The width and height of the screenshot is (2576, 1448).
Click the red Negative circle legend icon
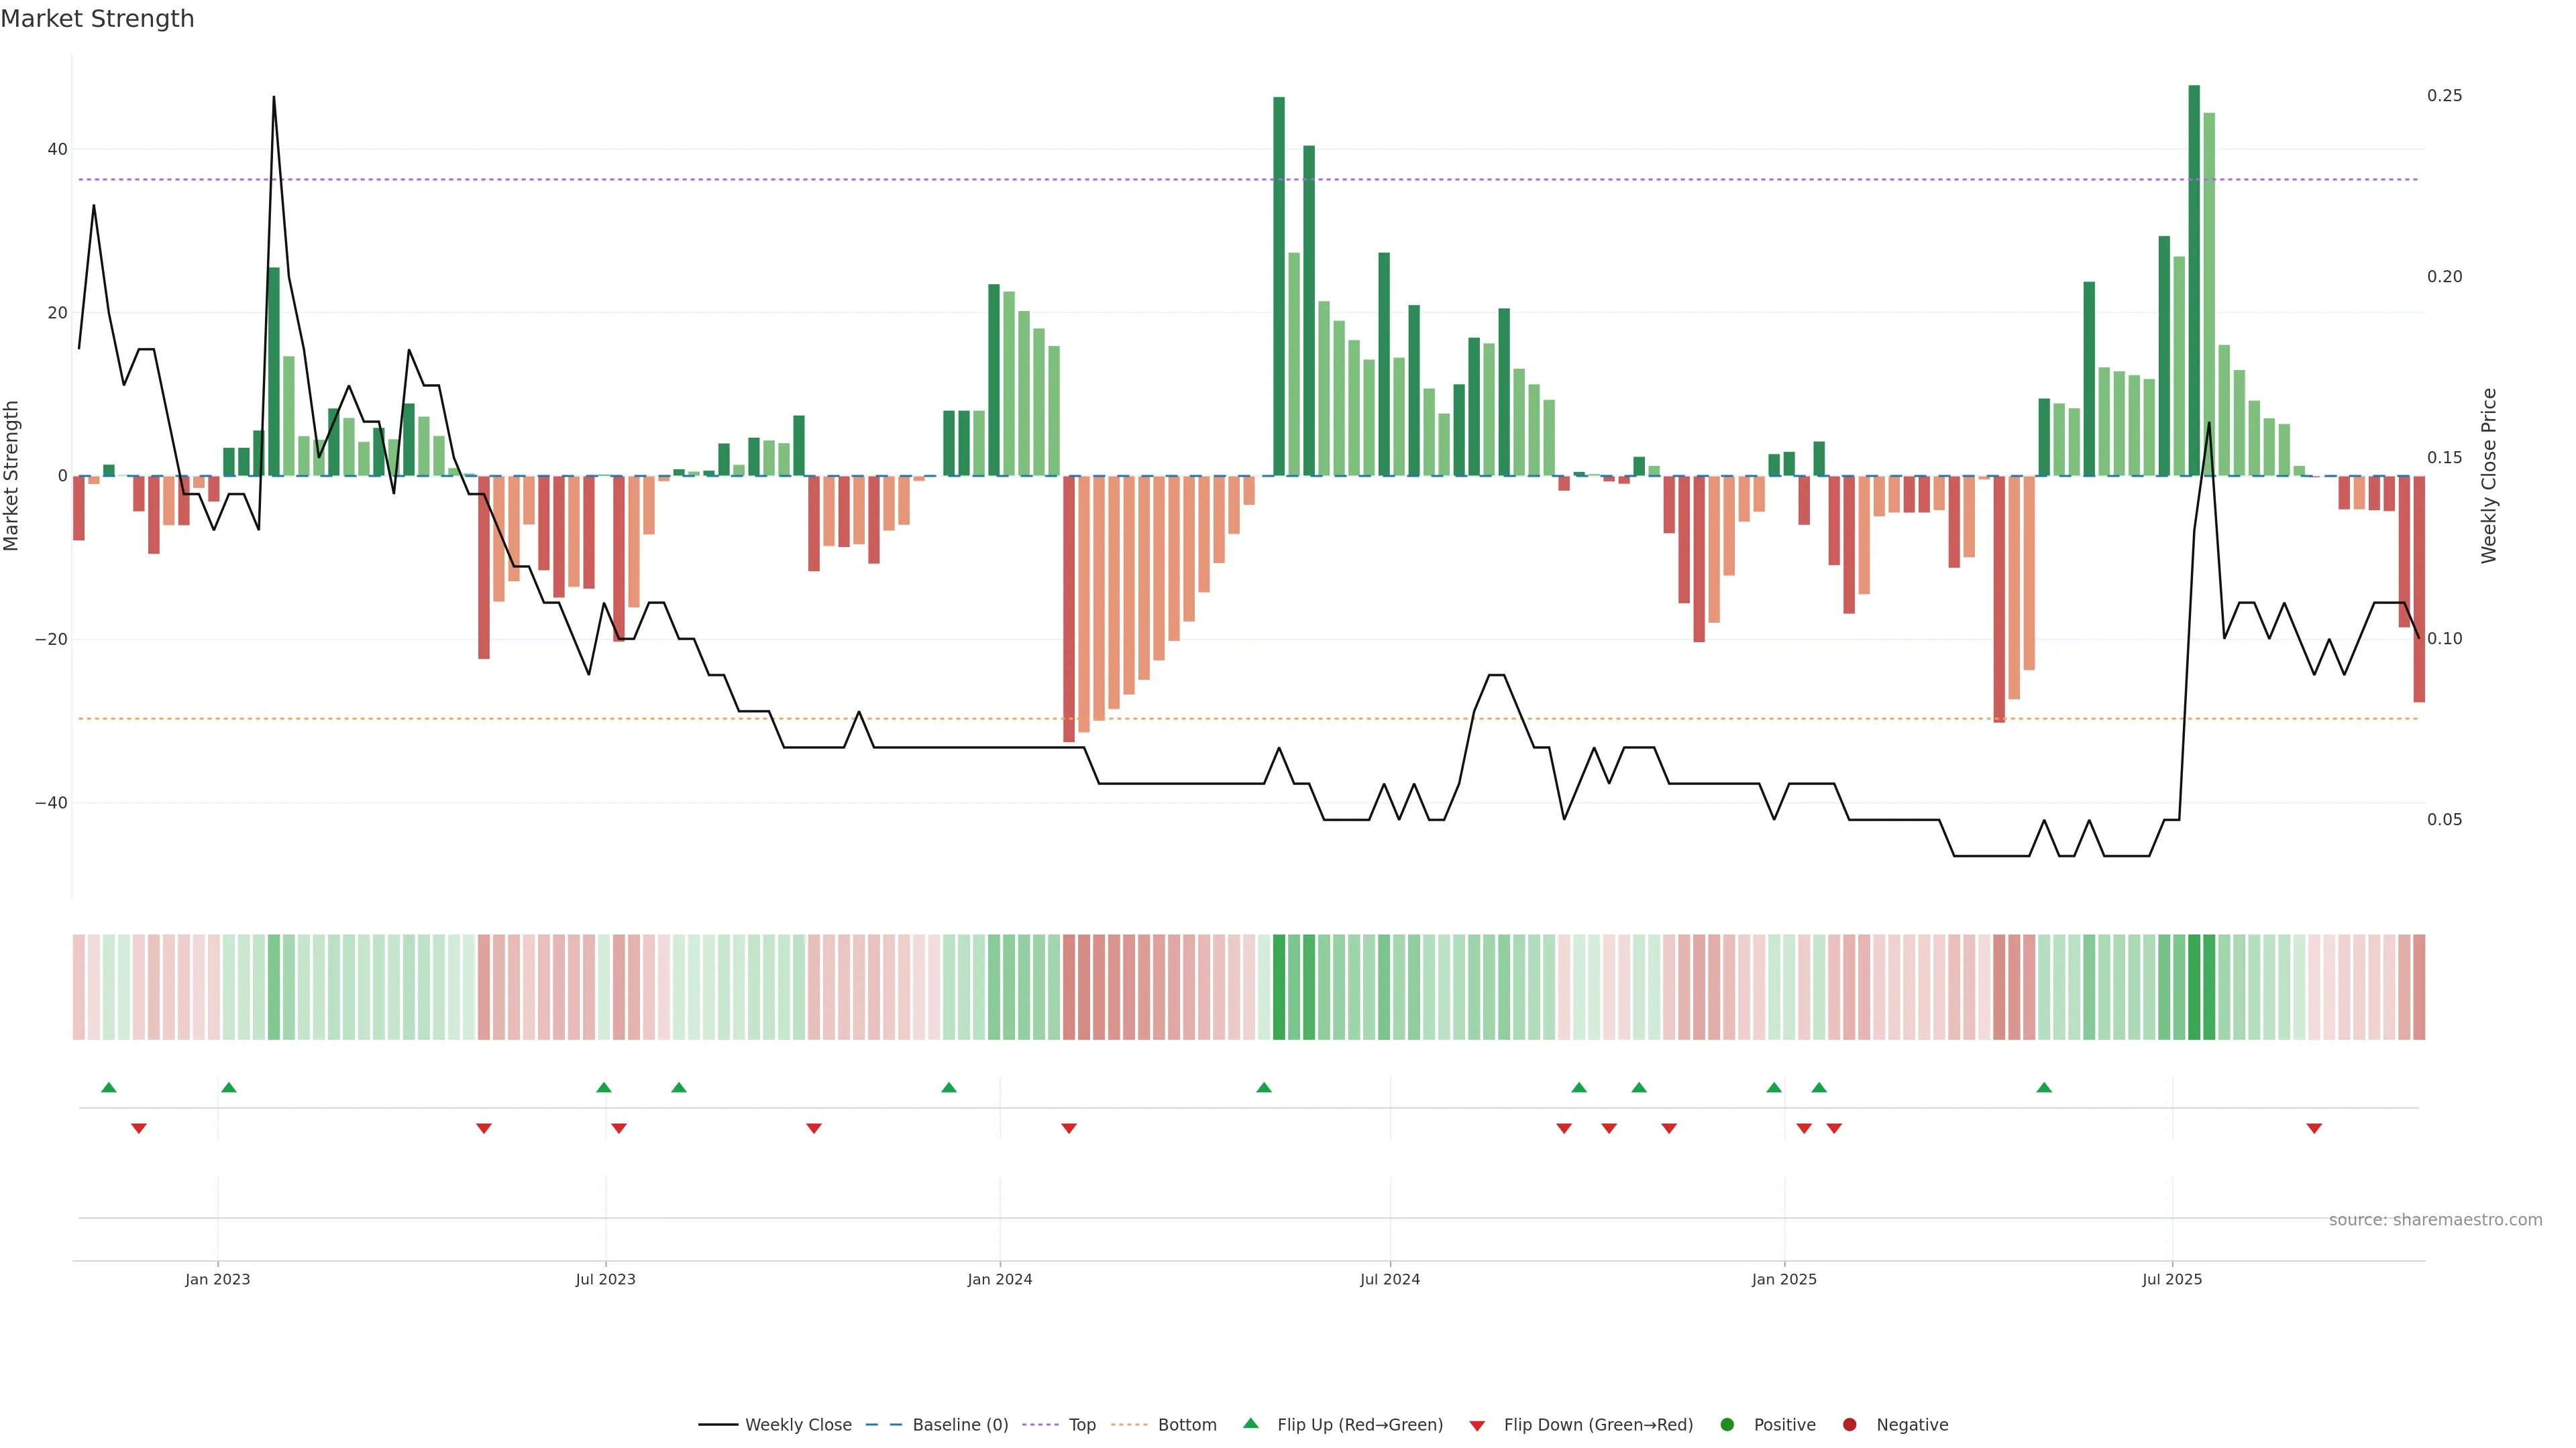pyautogui.click(x=1849, y=1425)
